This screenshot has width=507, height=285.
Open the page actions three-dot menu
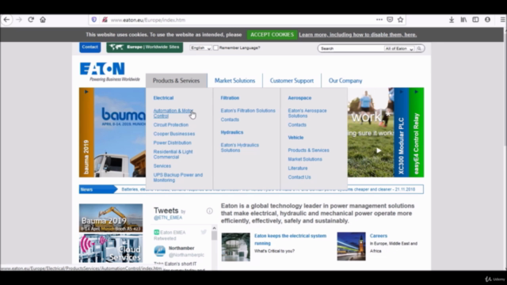[x=379, y=20]
